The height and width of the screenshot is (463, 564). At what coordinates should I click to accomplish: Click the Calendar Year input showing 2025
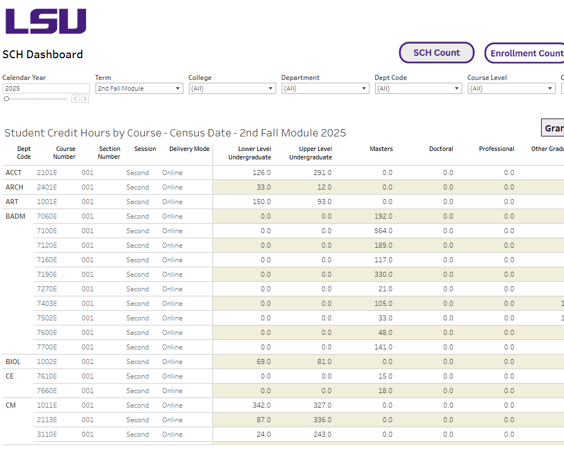(x=46, y=88)
